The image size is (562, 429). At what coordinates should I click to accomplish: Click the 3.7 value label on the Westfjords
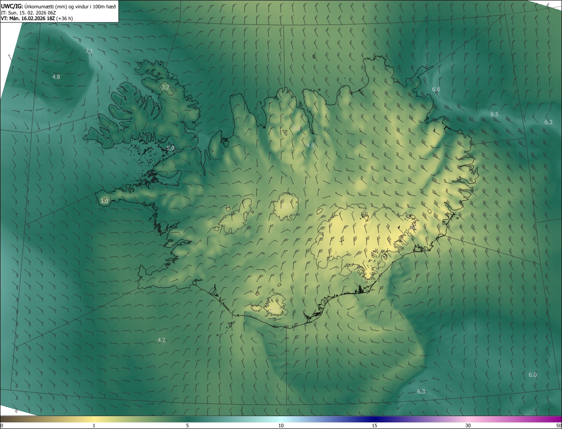(x=165, y=88)
